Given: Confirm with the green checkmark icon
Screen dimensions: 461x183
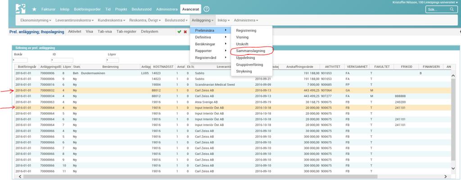Looking at the screenshot, I should [179, 32].
